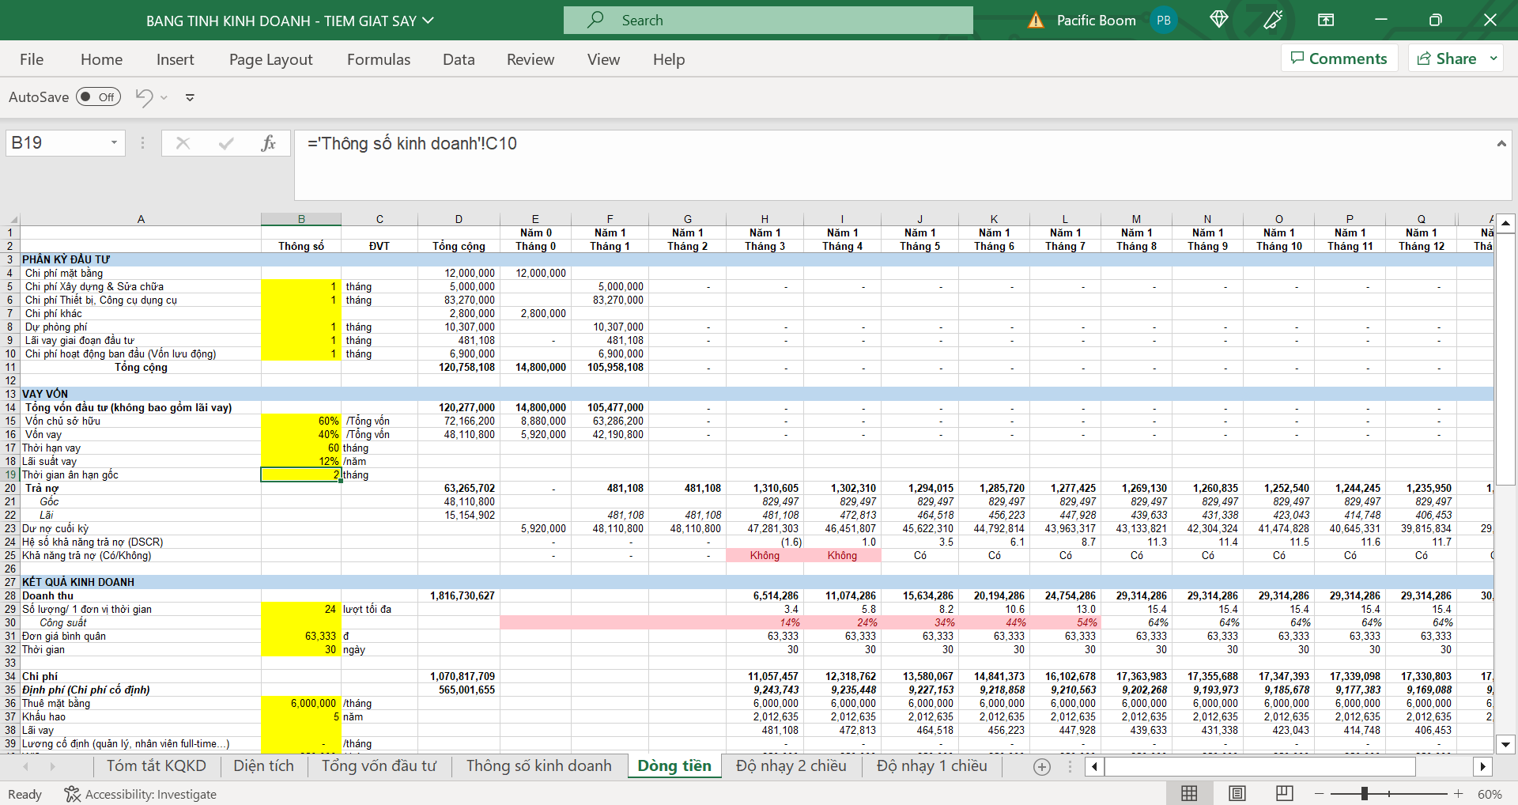Switch to Page Layout view icon
Image resolution: width=1518 pixels, height=805 pixels.
tap(1237, 793)
